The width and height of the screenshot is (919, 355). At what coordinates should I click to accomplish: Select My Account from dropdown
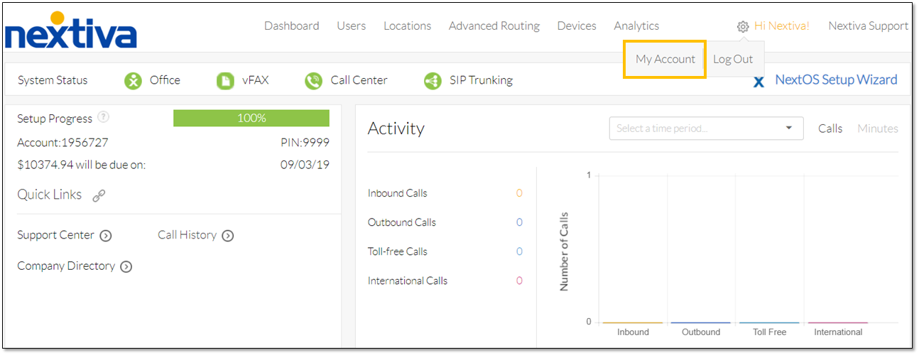[x=665, y=59]
